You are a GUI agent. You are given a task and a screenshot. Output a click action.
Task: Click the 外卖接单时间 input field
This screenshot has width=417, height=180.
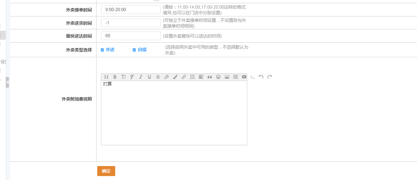(131, 10)
